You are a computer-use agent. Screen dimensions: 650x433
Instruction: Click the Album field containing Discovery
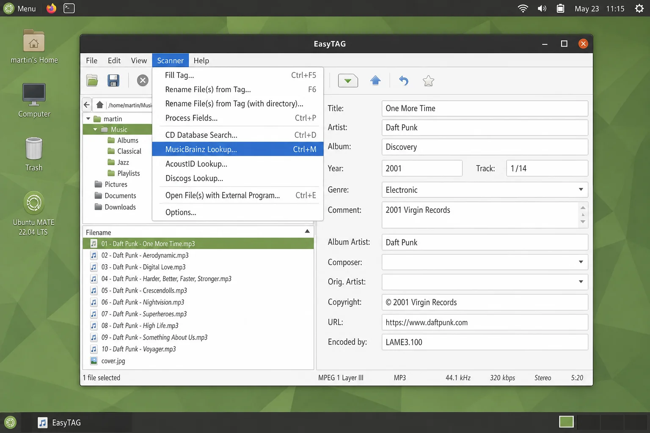click(x=485, y=147)
